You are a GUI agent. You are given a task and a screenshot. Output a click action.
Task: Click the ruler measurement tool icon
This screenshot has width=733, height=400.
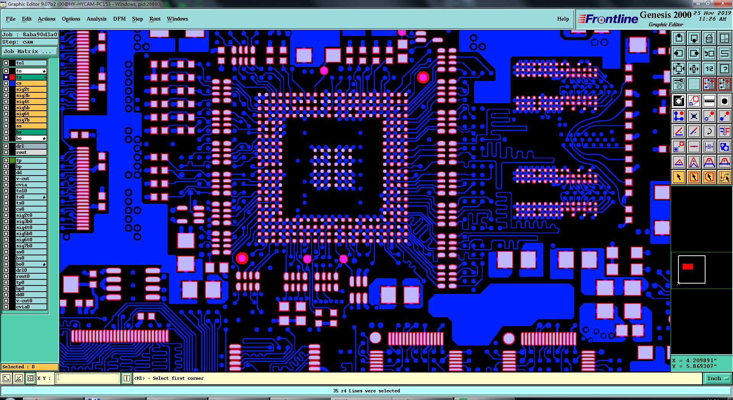(709, 101)
